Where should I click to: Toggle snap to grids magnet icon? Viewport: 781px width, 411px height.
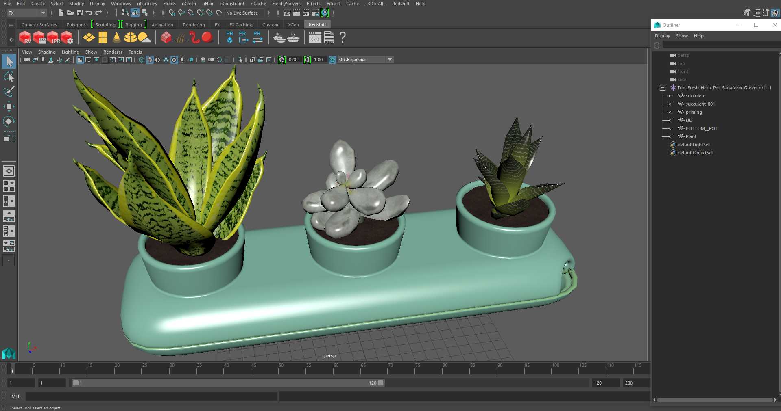point(172,13)
